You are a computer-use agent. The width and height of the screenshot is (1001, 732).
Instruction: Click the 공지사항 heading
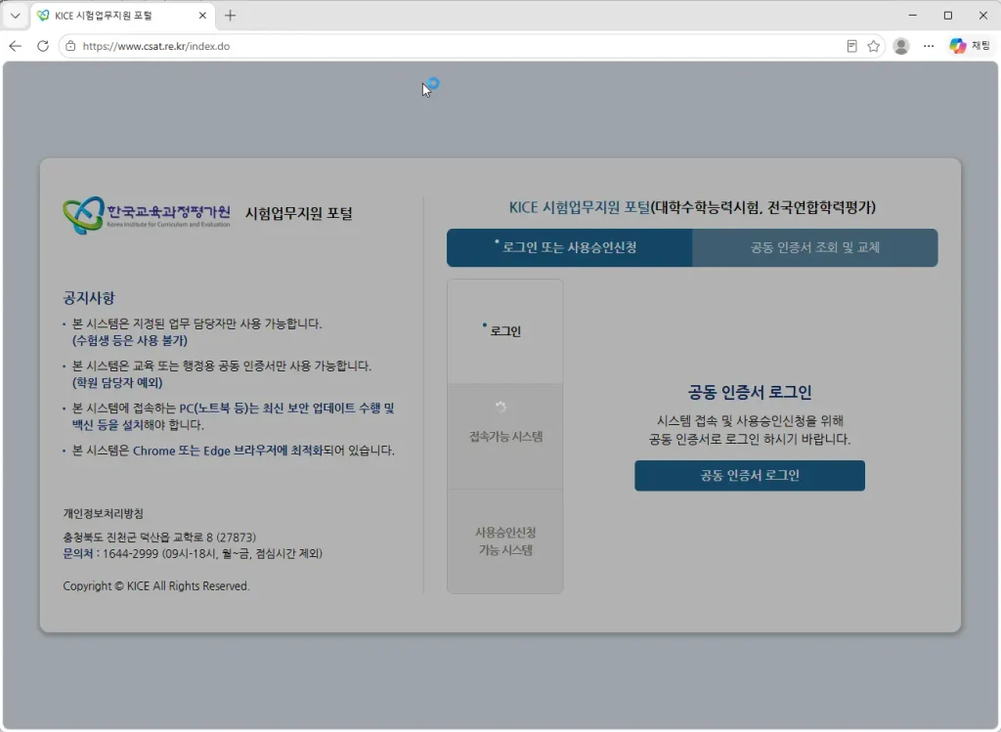(x=89, y=298)
